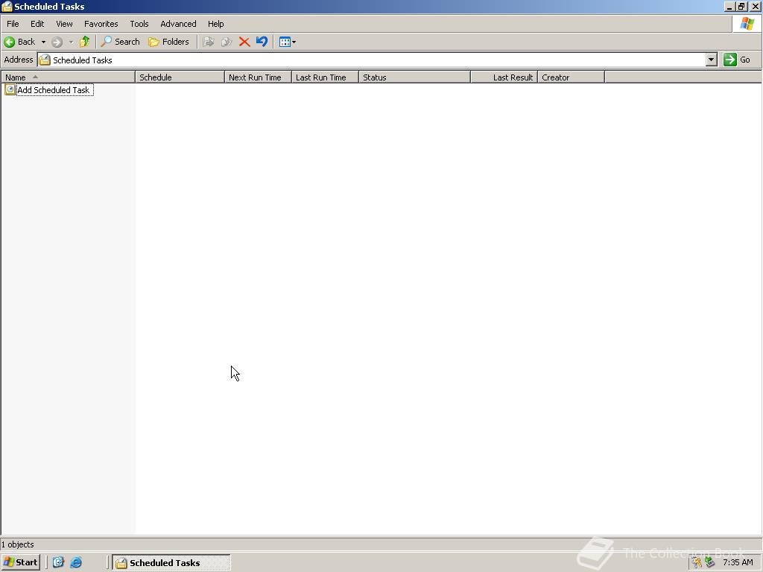This screenshot has height=572, width=763.
Task: Click the Windows flag logo throbber
Action: click(747, 23)
